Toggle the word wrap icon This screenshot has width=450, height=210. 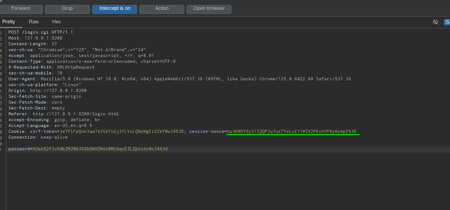coord(447,22)
